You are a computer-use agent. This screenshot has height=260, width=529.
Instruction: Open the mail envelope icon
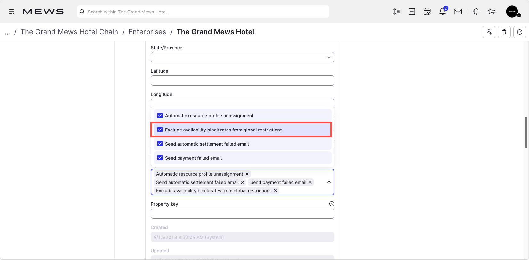pos(458,12)
